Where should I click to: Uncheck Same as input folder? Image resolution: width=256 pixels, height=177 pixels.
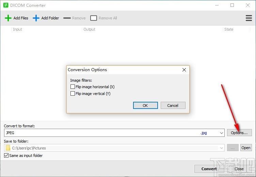(6, 155)
